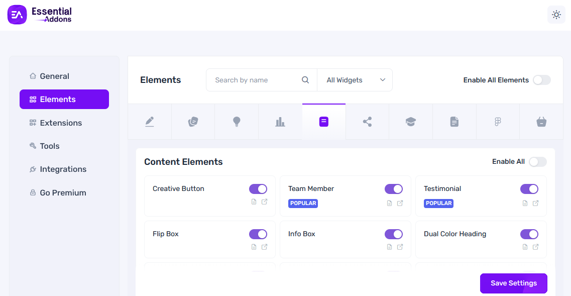Go to the Integrations sidebar section
Image resolution: width=571 pixels, height=296 pixels.
(x=63, y=169)
